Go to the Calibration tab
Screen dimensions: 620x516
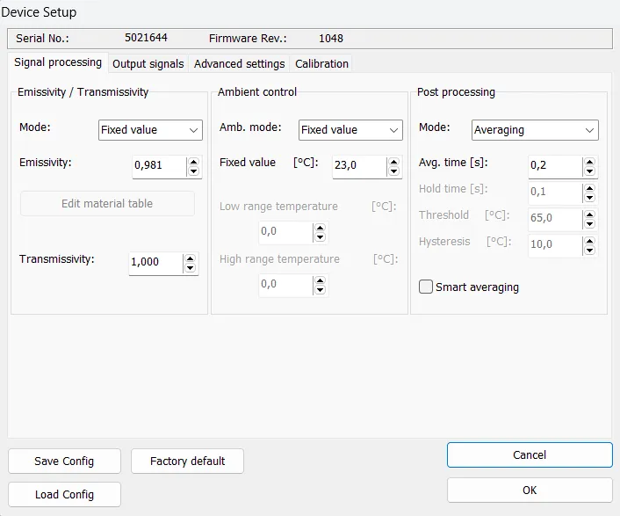click(x=321, y=63)
